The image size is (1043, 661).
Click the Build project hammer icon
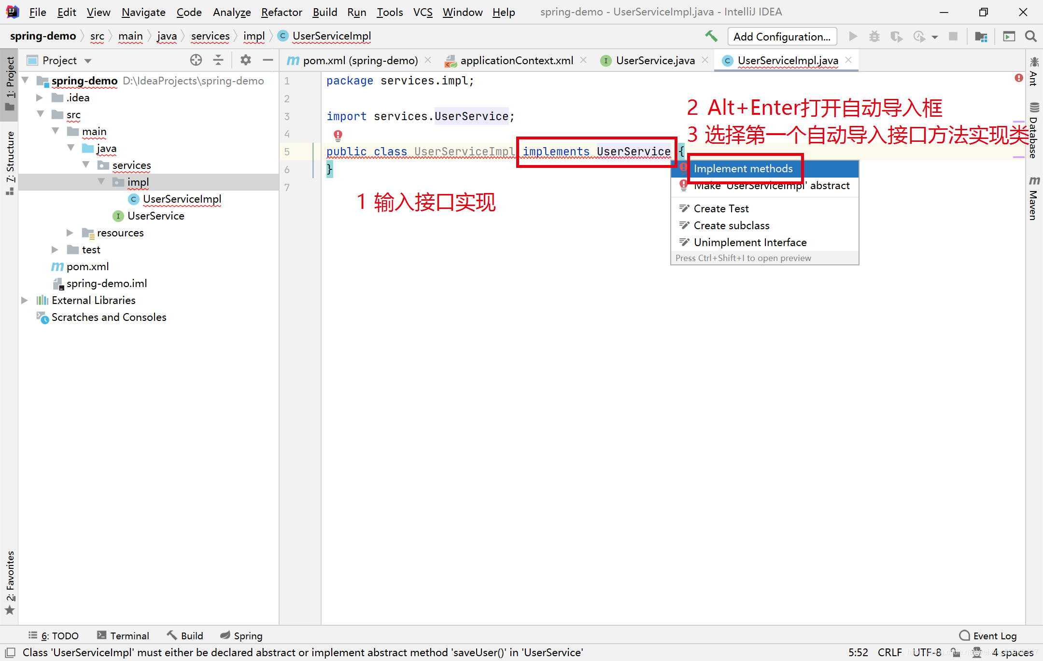(x=711, y=36)
